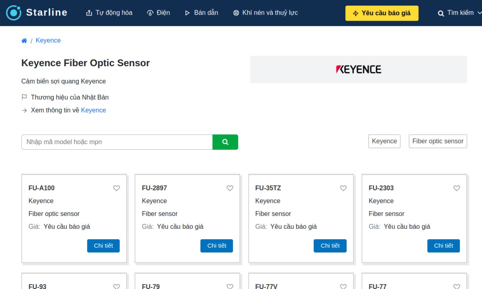Click the FU-A100 product title
Viewport: 482px width, 289px height.
[x=41, y=188]
